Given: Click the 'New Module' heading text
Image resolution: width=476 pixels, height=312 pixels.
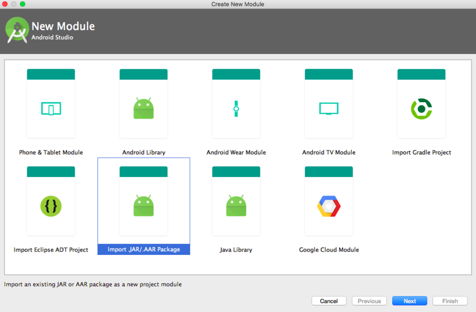Looking at the screenshot, I should click(63, 26).
